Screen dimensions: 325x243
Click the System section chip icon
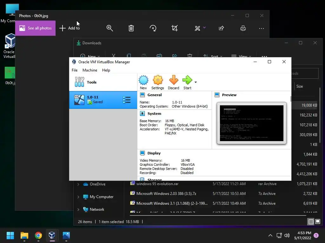pos(143,114)
